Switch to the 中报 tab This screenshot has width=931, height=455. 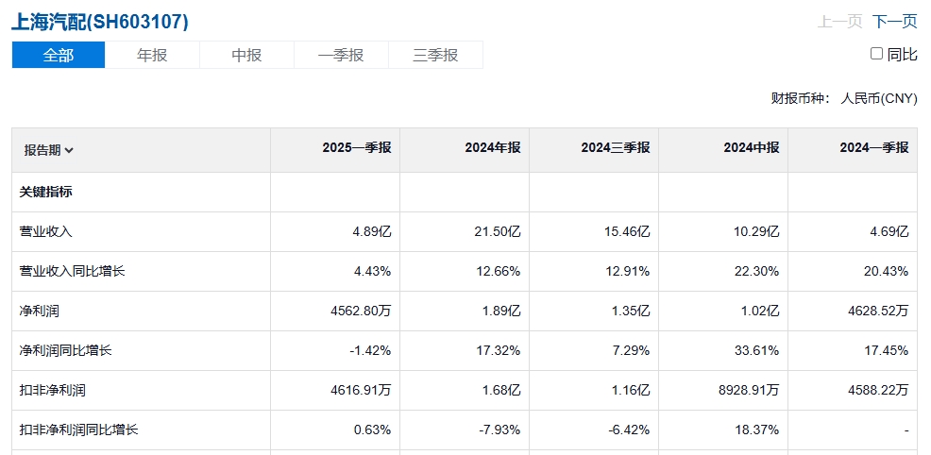tap(246, 55)
